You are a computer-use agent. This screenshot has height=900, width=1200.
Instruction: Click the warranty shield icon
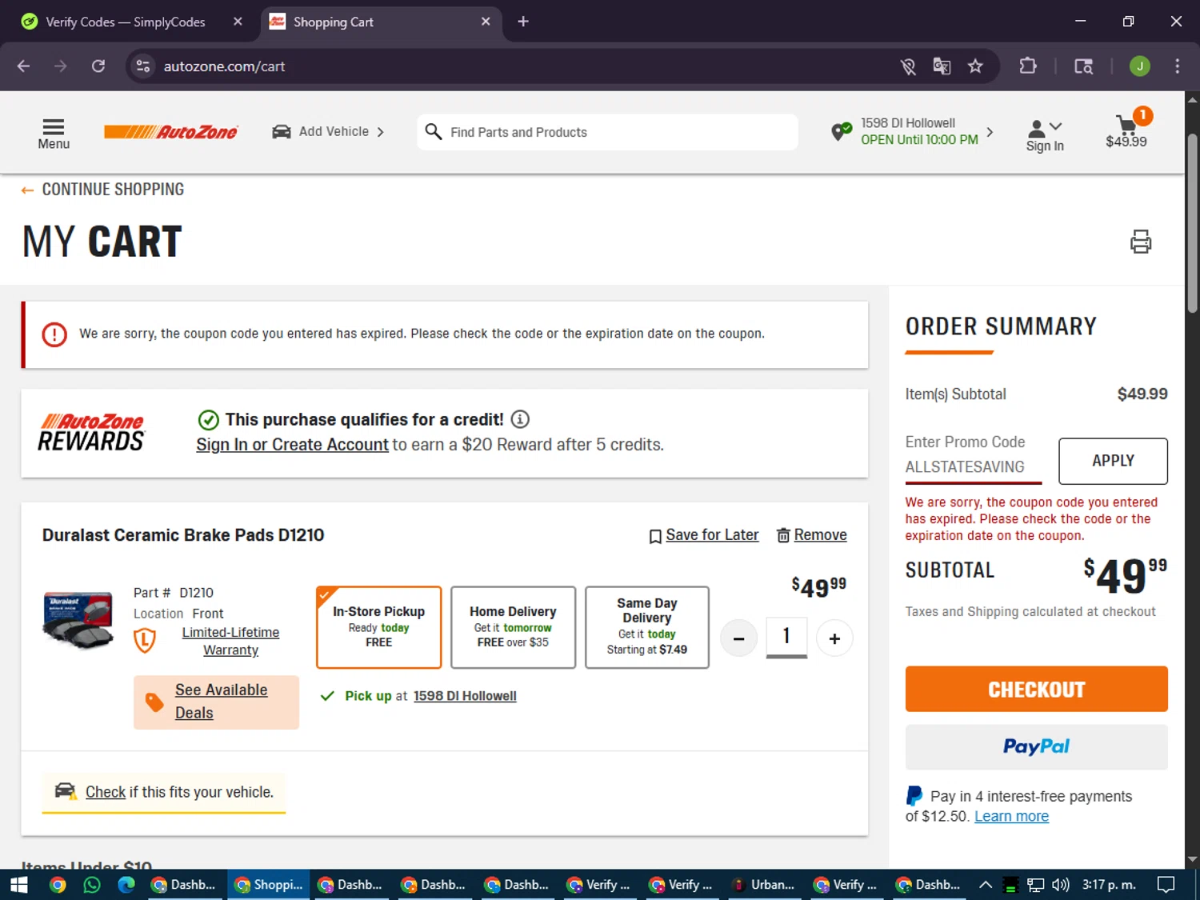click(x=145, y=640)
